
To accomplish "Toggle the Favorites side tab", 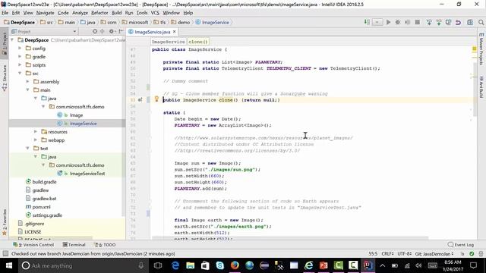I will (5, 222).
